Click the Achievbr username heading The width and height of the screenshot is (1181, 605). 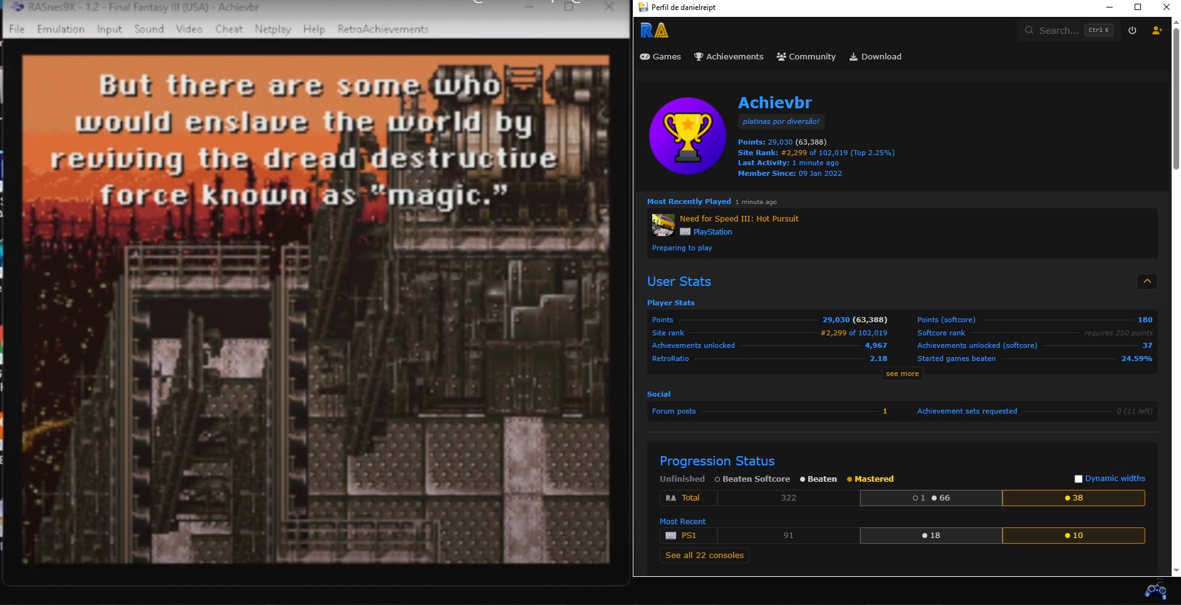click(x=774, y=103)
